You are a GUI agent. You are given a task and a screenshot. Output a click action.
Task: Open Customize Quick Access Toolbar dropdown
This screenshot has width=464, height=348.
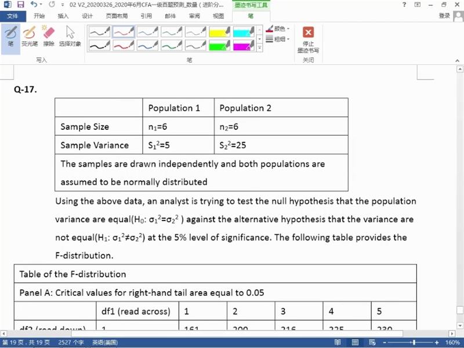pos(62,5)
